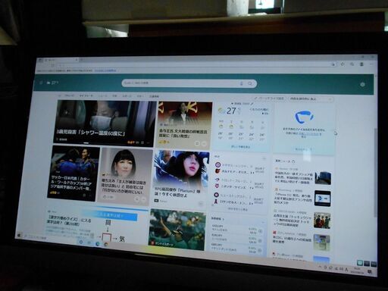The width and height of the screenshot is (388, 291).
Task: Open top story about shower temperature 60 degrees
Action: 105,123
